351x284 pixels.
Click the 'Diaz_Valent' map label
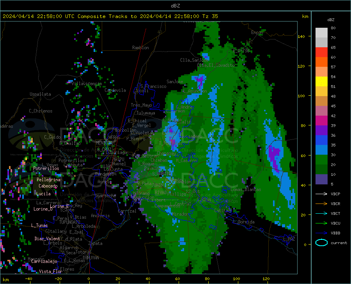[x=47, y=239]
